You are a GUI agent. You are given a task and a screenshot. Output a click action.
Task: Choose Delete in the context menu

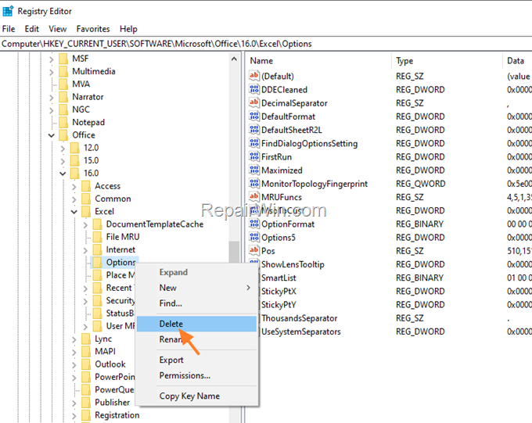197,324
